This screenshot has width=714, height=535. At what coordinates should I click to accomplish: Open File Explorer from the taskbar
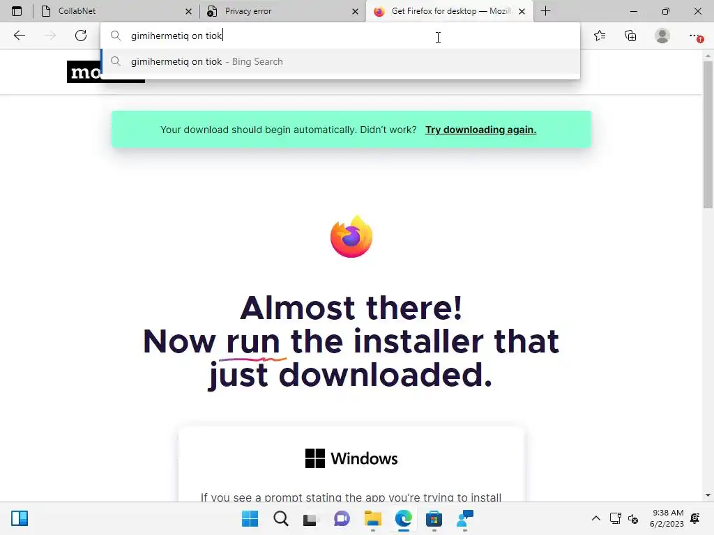[x=372, y=518]
